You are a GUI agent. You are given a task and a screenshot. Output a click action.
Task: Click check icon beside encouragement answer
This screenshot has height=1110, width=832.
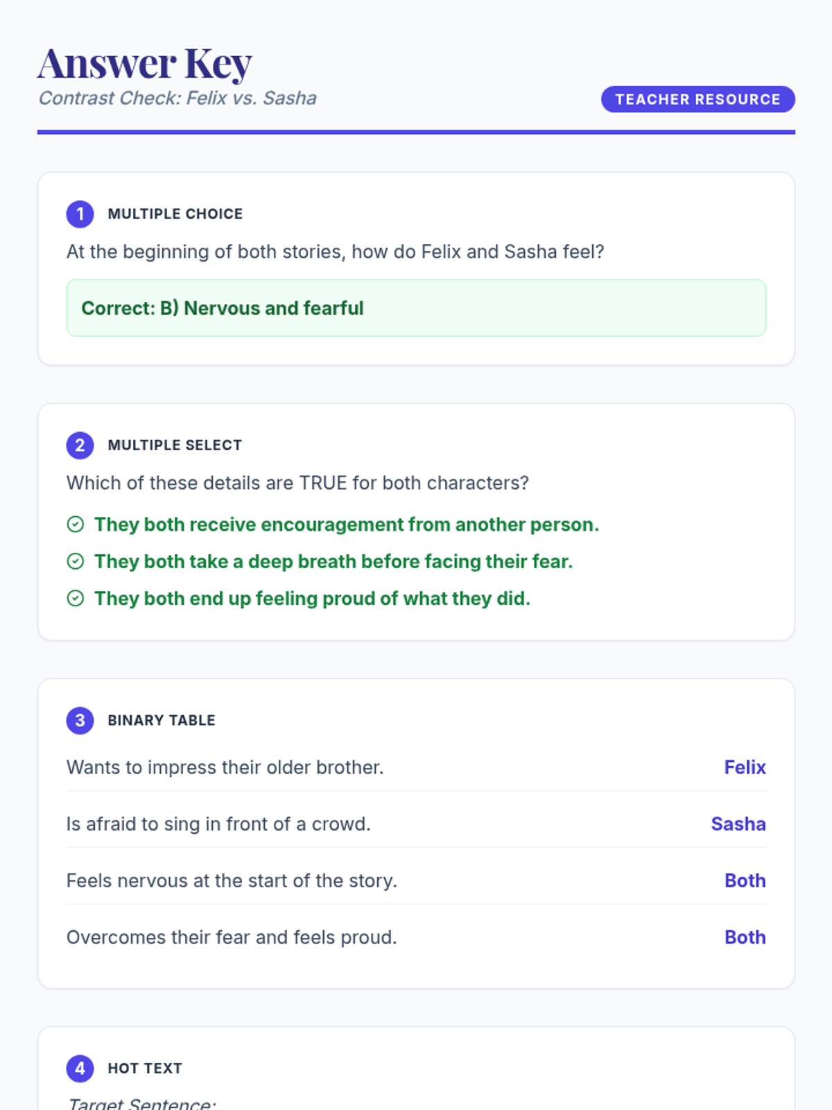click(76, 524)
